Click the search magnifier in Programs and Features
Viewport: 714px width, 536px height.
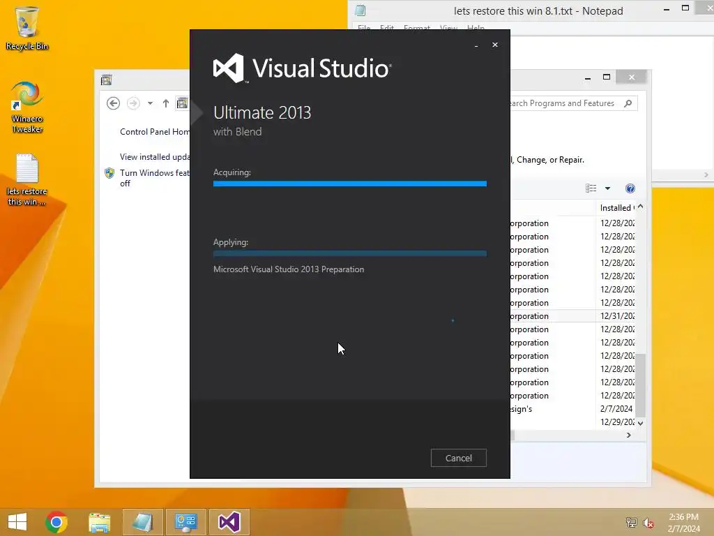[628, 103]
